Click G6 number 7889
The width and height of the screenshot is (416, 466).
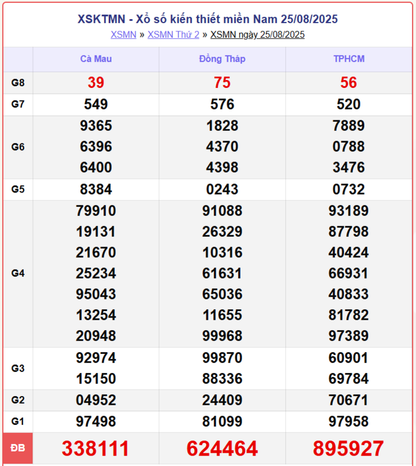click(x=348, y=125)
